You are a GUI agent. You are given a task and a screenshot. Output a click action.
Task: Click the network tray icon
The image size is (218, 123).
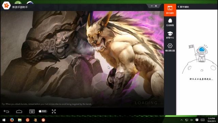tap(187, 120)
